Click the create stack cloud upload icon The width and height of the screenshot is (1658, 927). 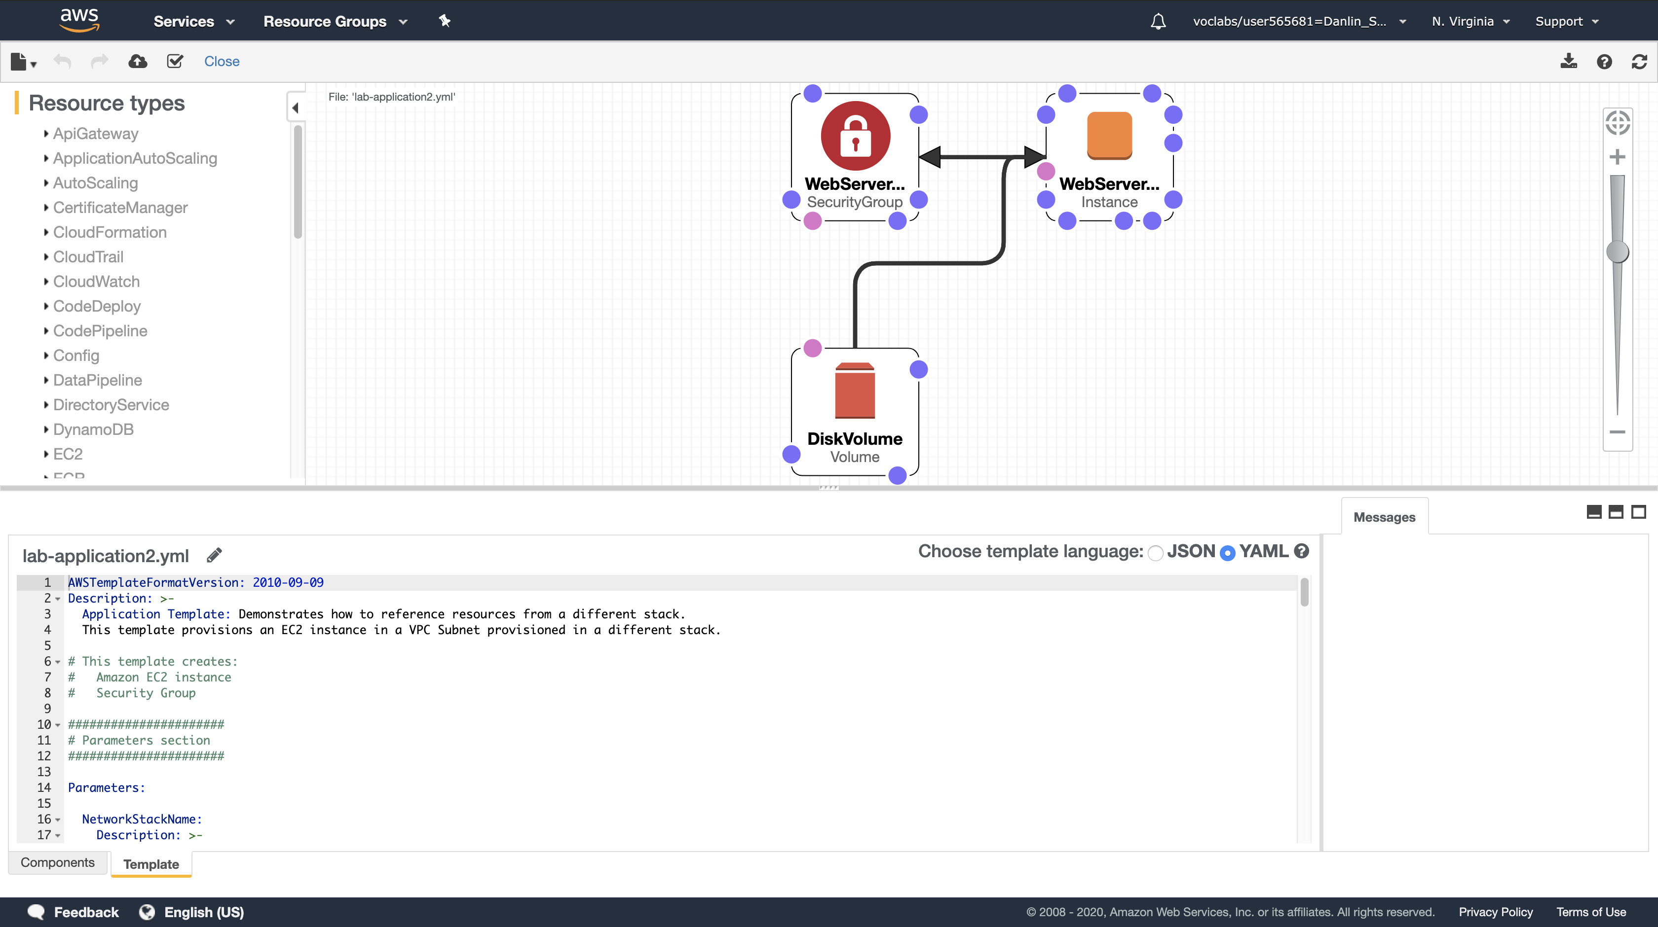138,61
